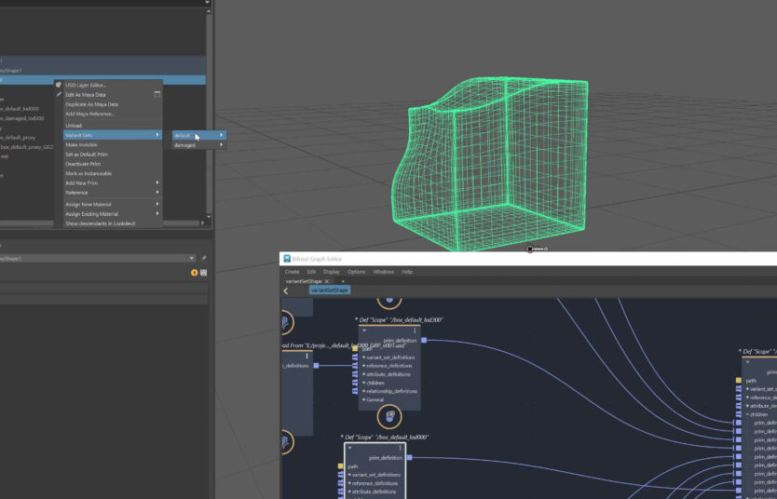Close the variantSetShape graph tab

coord(327,281)
